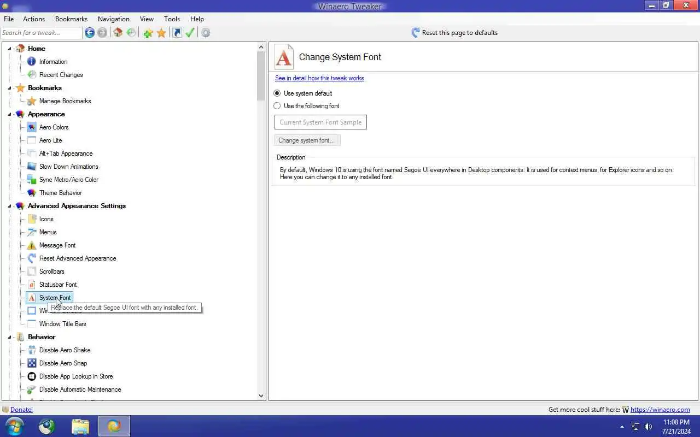
Task: Open Recent Changes toolbar clock icon
Action: coord(131,33)
